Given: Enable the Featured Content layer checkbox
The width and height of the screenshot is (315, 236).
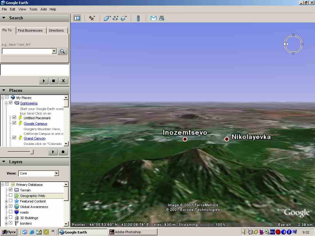Looking at the screenshot, I should 11,200.
